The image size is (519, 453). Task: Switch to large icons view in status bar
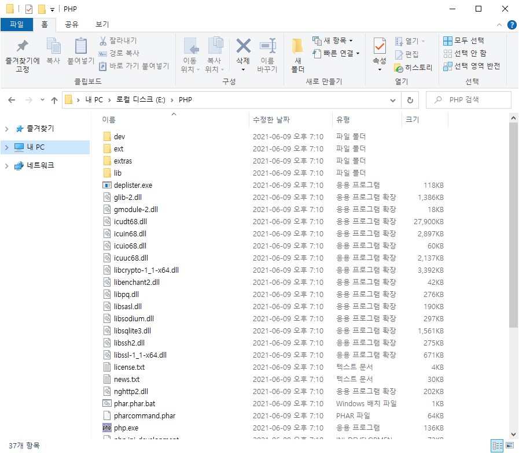(510, 445)
